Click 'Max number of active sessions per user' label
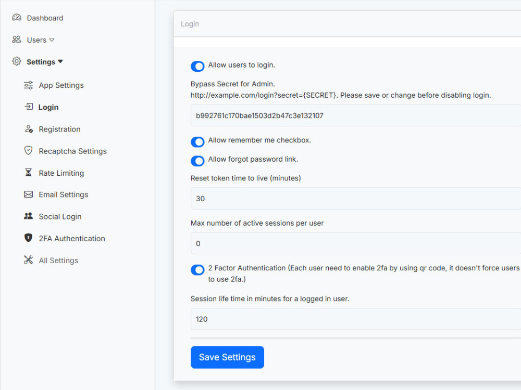Viewport: 521px width, 390px height. [x=257, y=223]
